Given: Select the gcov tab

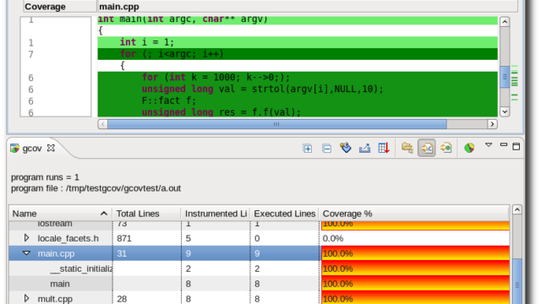Looking at the screenshot, I should (x=32, y=149).
